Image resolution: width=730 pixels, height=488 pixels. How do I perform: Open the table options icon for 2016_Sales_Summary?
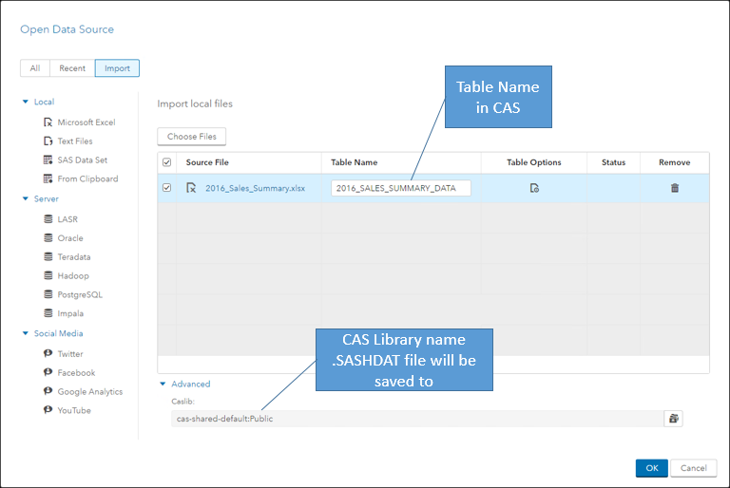[534, 188]
